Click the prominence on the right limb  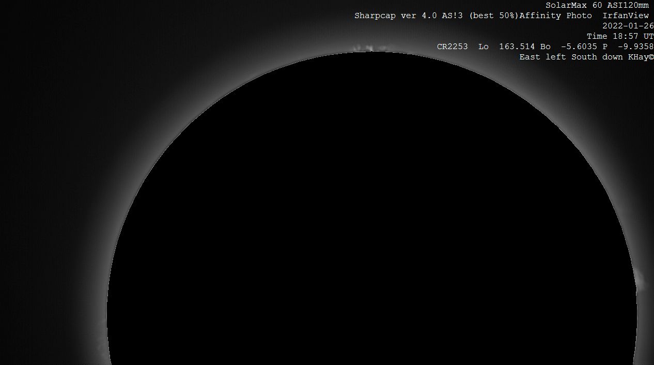[640, 279]
